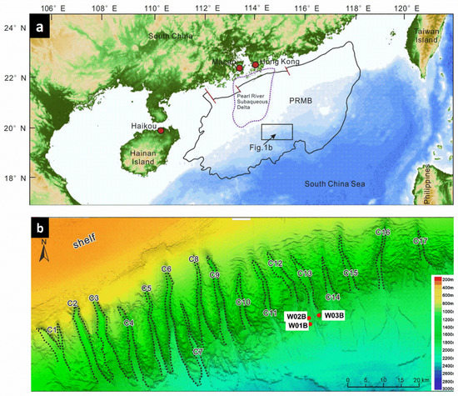Click the W01B well label

click(297, 325)
